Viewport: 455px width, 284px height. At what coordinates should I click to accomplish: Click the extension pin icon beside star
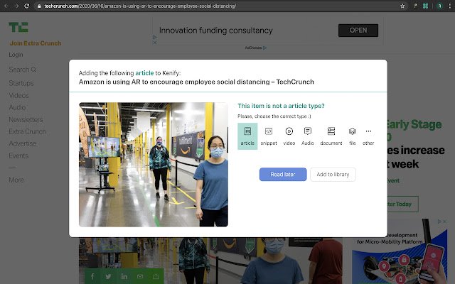coord(415,6)
